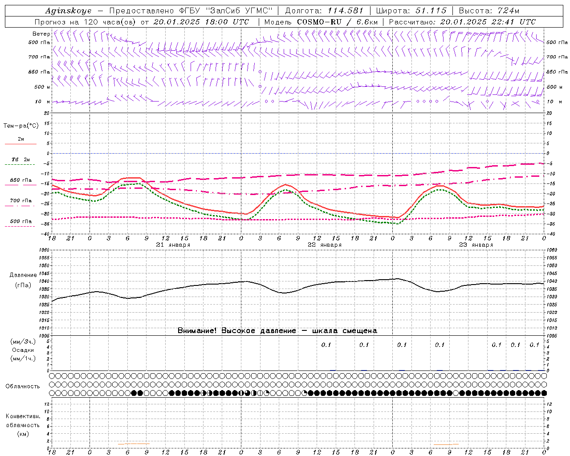Click the "Облачность" cloud cover label
570x456 pixels.
[x=23, y=387]
